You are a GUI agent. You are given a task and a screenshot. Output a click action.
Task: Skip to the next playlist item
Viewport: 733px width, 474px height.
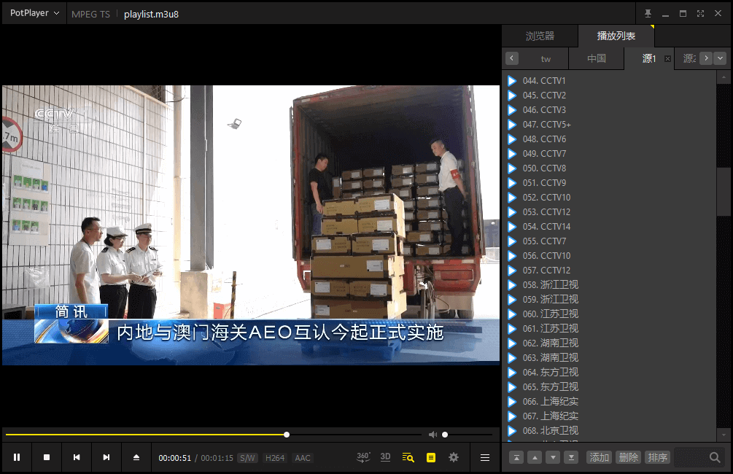click(106, 457)
